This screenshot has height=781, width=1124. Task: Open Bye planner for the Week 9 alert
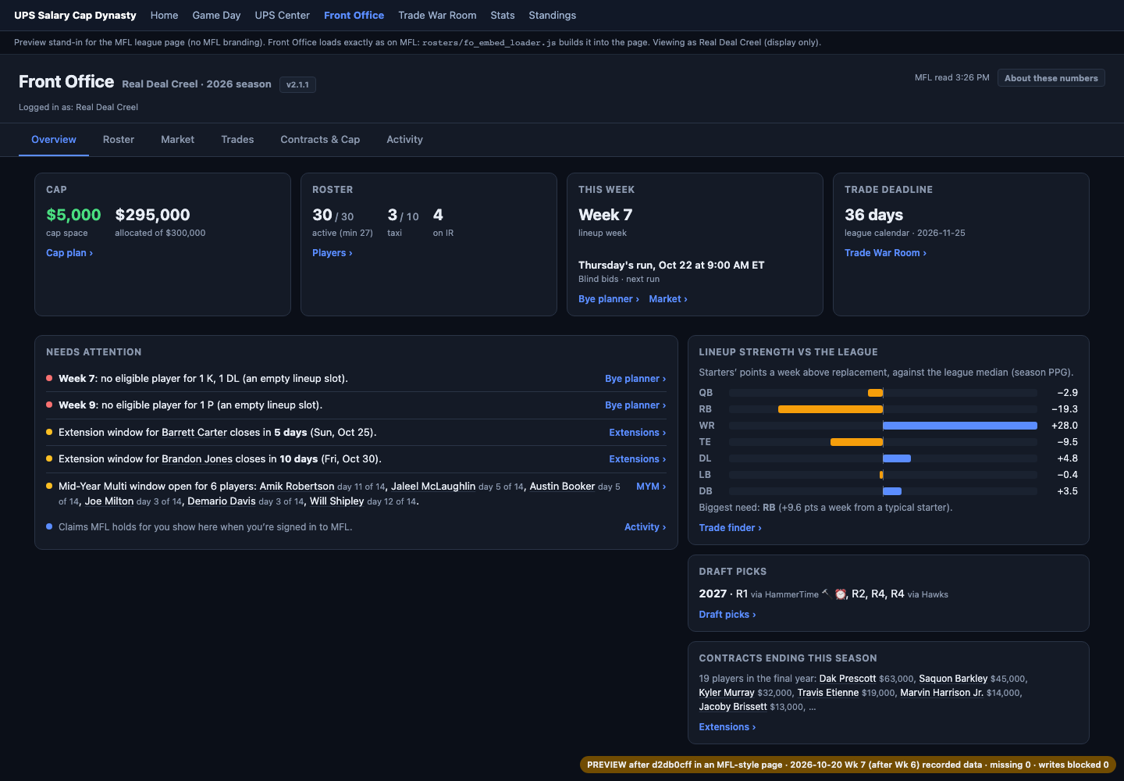click(635, 405)
